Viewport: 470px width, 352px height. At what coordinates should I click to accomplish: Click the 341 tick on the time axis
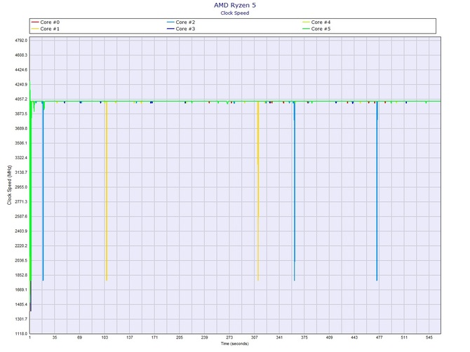click(279, 337)
